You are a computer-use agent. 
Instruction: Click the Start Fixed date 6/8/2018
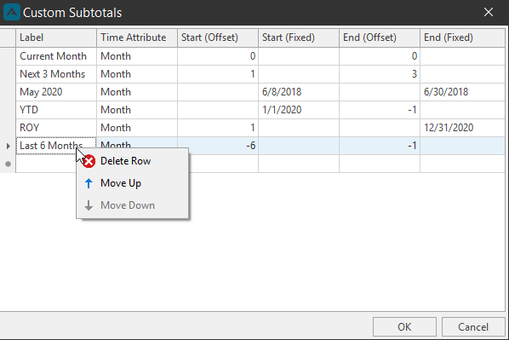point(299,92)
